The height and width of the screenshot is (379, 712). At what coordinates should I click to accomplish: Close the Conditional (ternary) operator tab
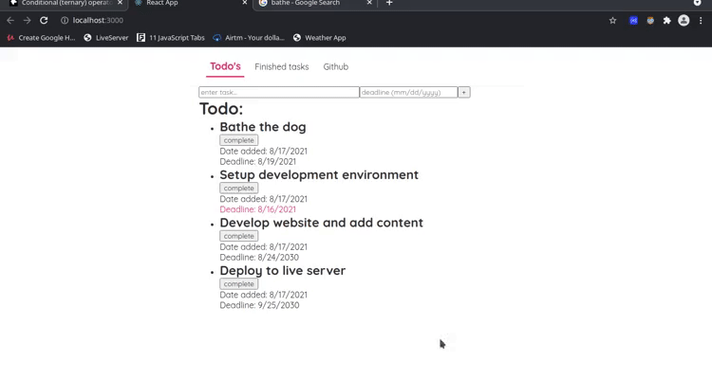pyautogui.click(x=120, y=3)
